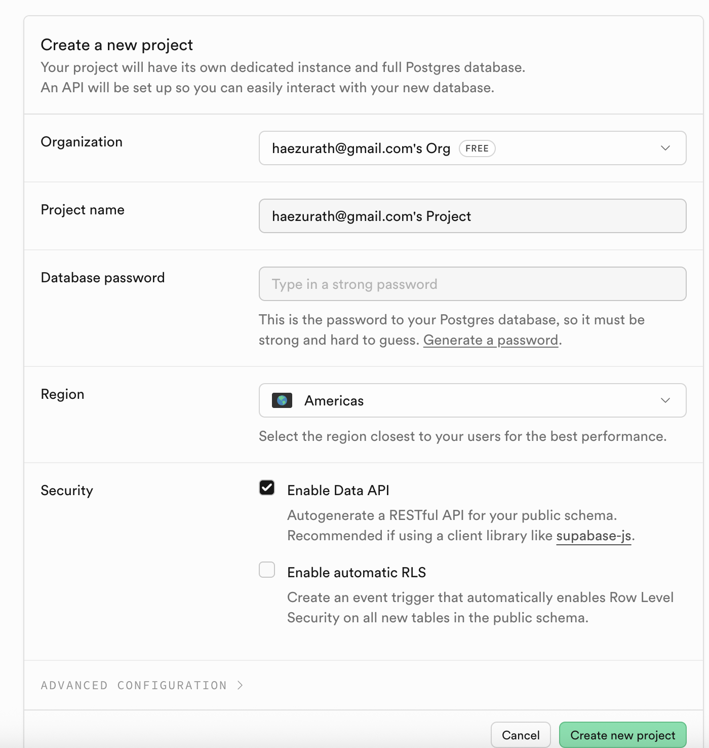Open the Organization dropdown showing haezurath@gmail.com's Org
Image resolution: width=709 pixels, height=748 pixels.
pyautogui.click(x=472, y=148)
